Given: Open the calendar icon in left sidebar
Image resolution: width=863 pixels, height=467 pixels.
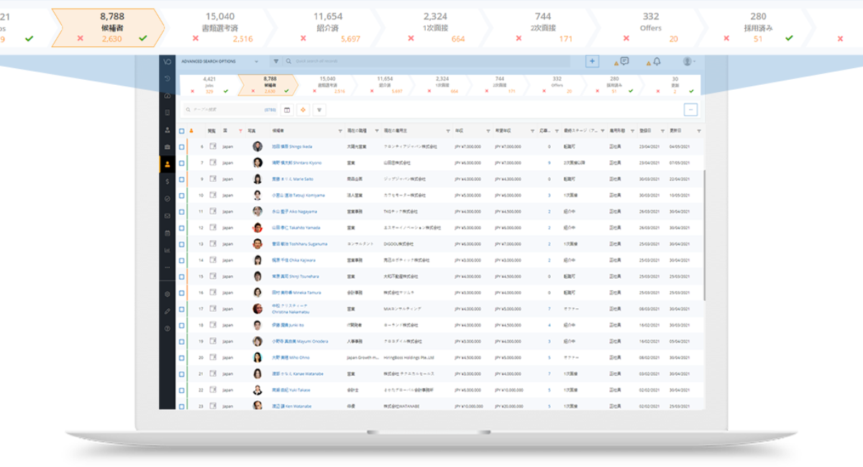Looking at the screenshot, I should coord(168,233).
